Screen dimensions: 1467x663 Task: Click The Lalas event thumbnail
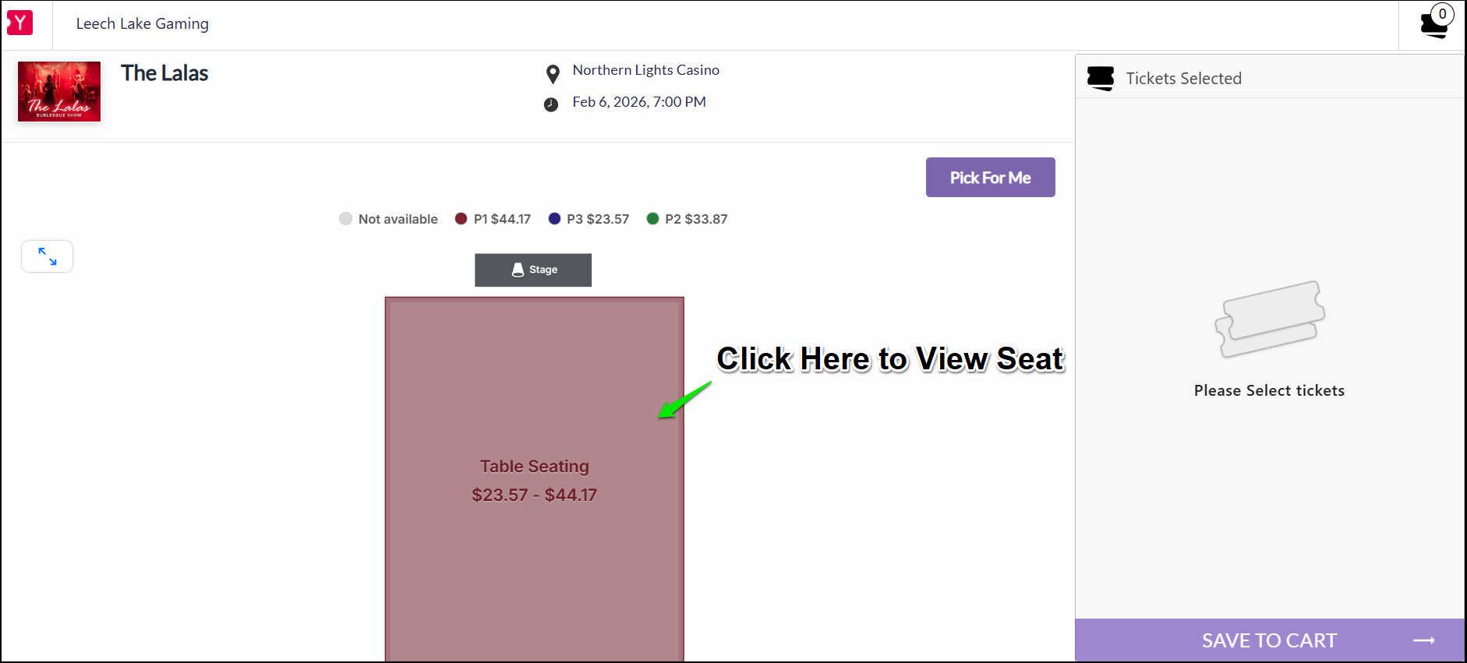(59, 91)
